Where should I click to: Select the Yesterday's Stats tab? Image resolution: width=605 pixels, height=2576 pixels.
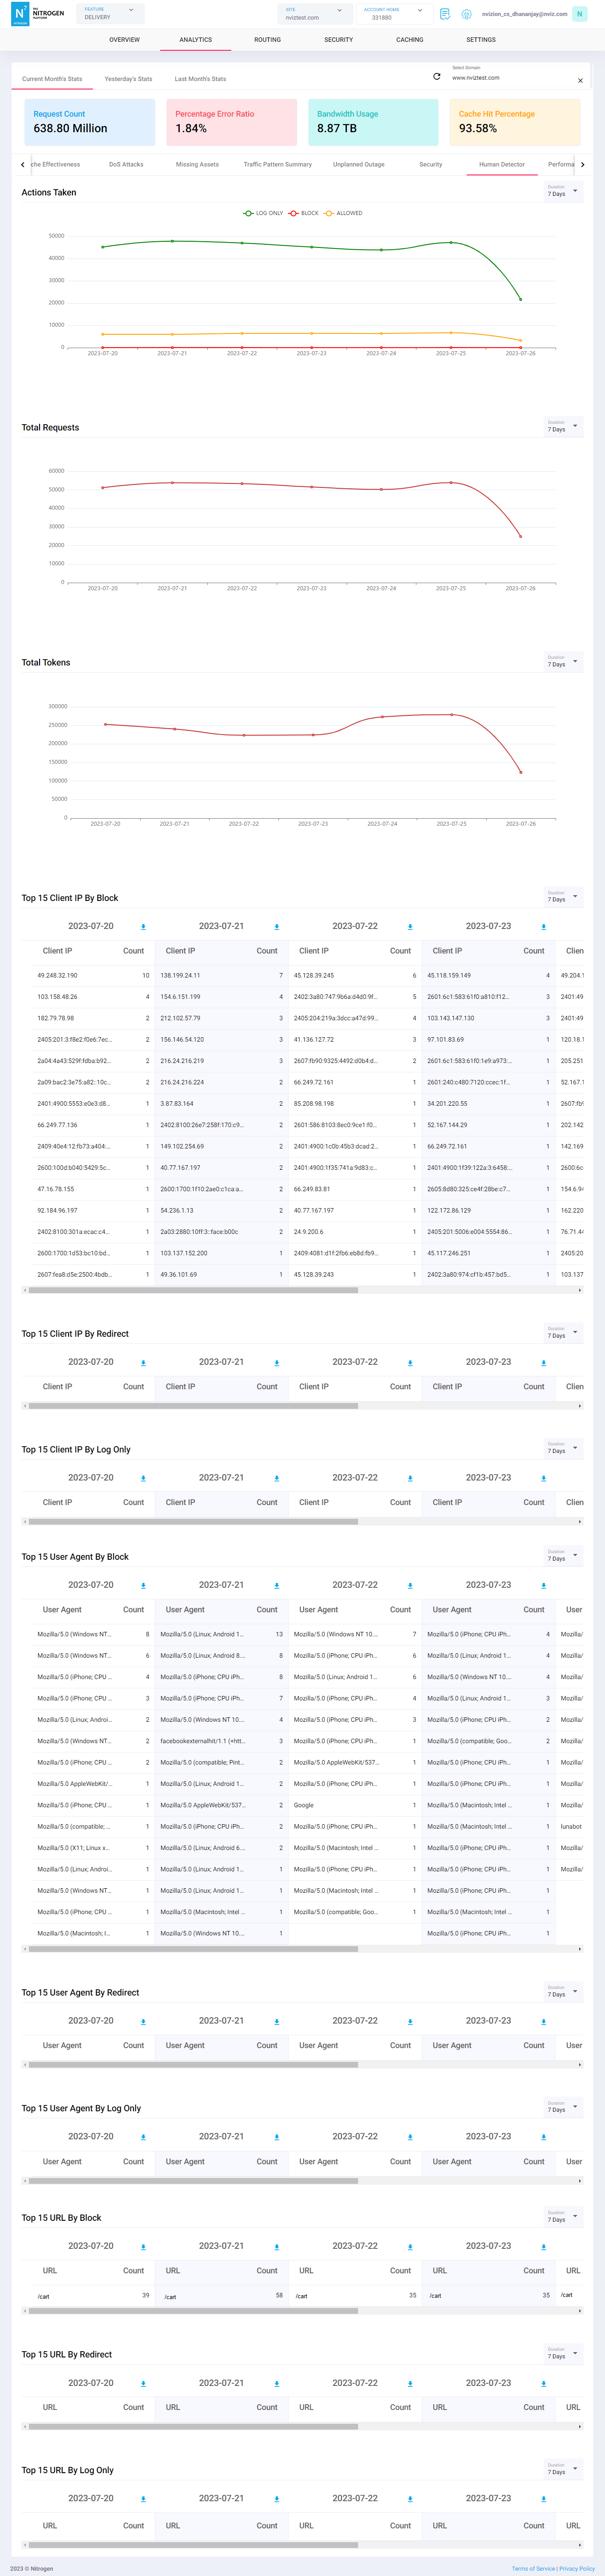[128, 79]
